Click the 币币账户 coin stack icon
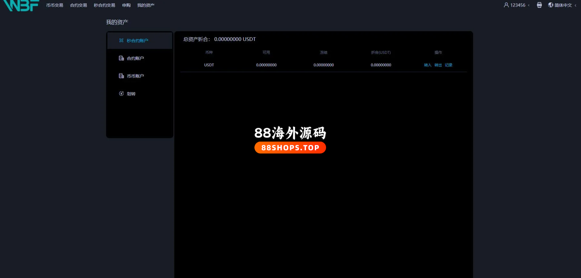Image resolution: width=581 pixels, height=278 pixels. pyautogui.click(x=121, y=76)
